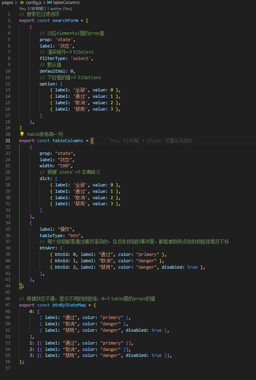Click the label "操作" string
The height and width of the screenshot is (380, 256).
click(x=65, y=229)
